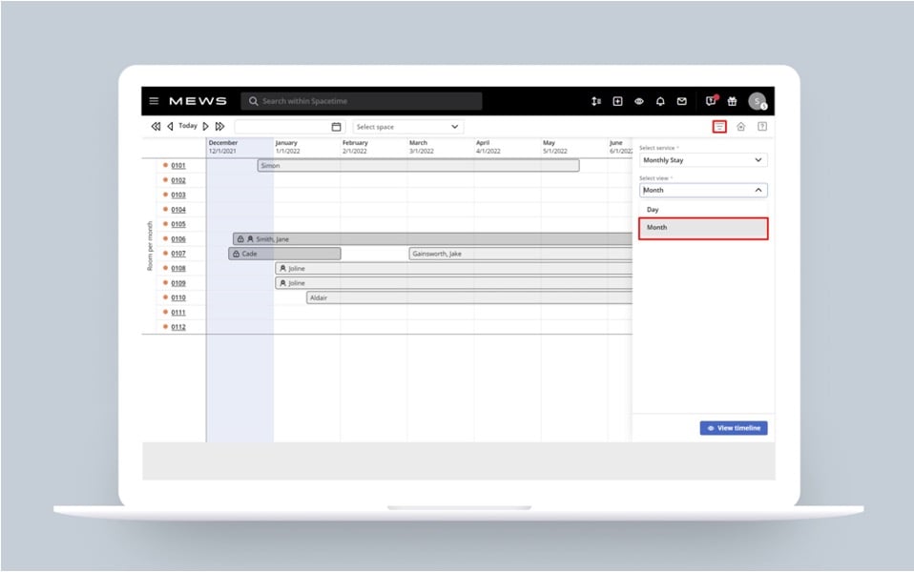The height and width of the screenshot is (572, 914).
Task: Click the bell notifications icon
Action: (660, 101)
